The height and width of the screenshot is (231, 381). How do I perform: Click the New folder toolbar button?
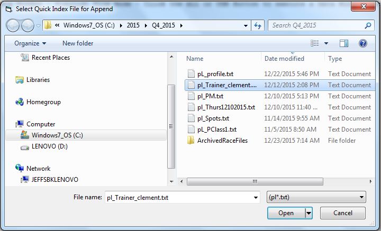(78, 43)
